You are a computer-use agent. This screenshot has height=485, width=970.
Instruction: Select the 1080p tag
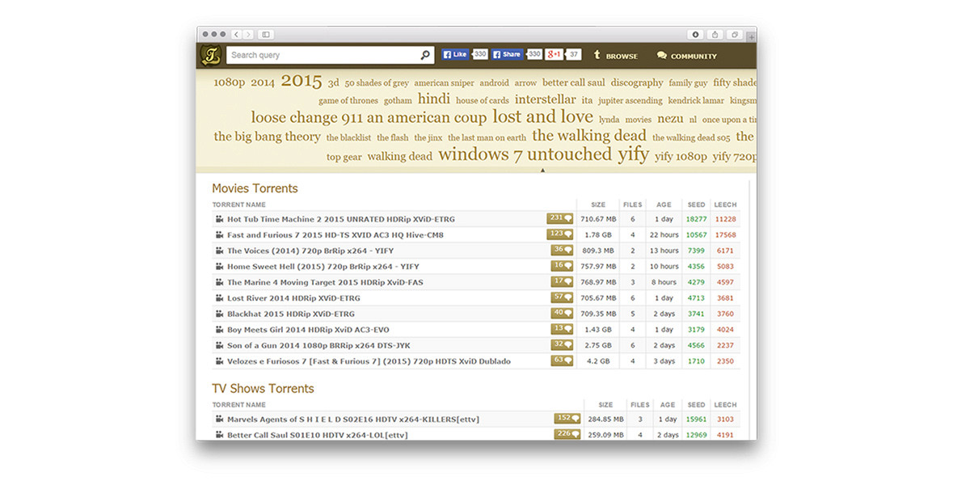coord(229,82)
